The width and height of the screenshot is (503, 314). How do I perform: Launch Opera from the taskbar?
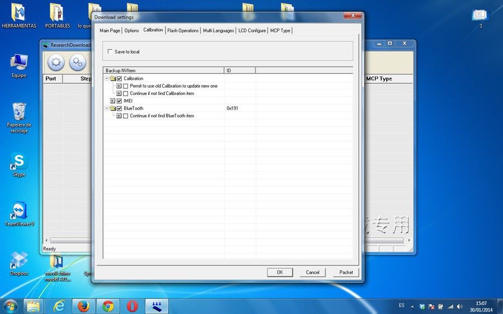coord(132,306)
